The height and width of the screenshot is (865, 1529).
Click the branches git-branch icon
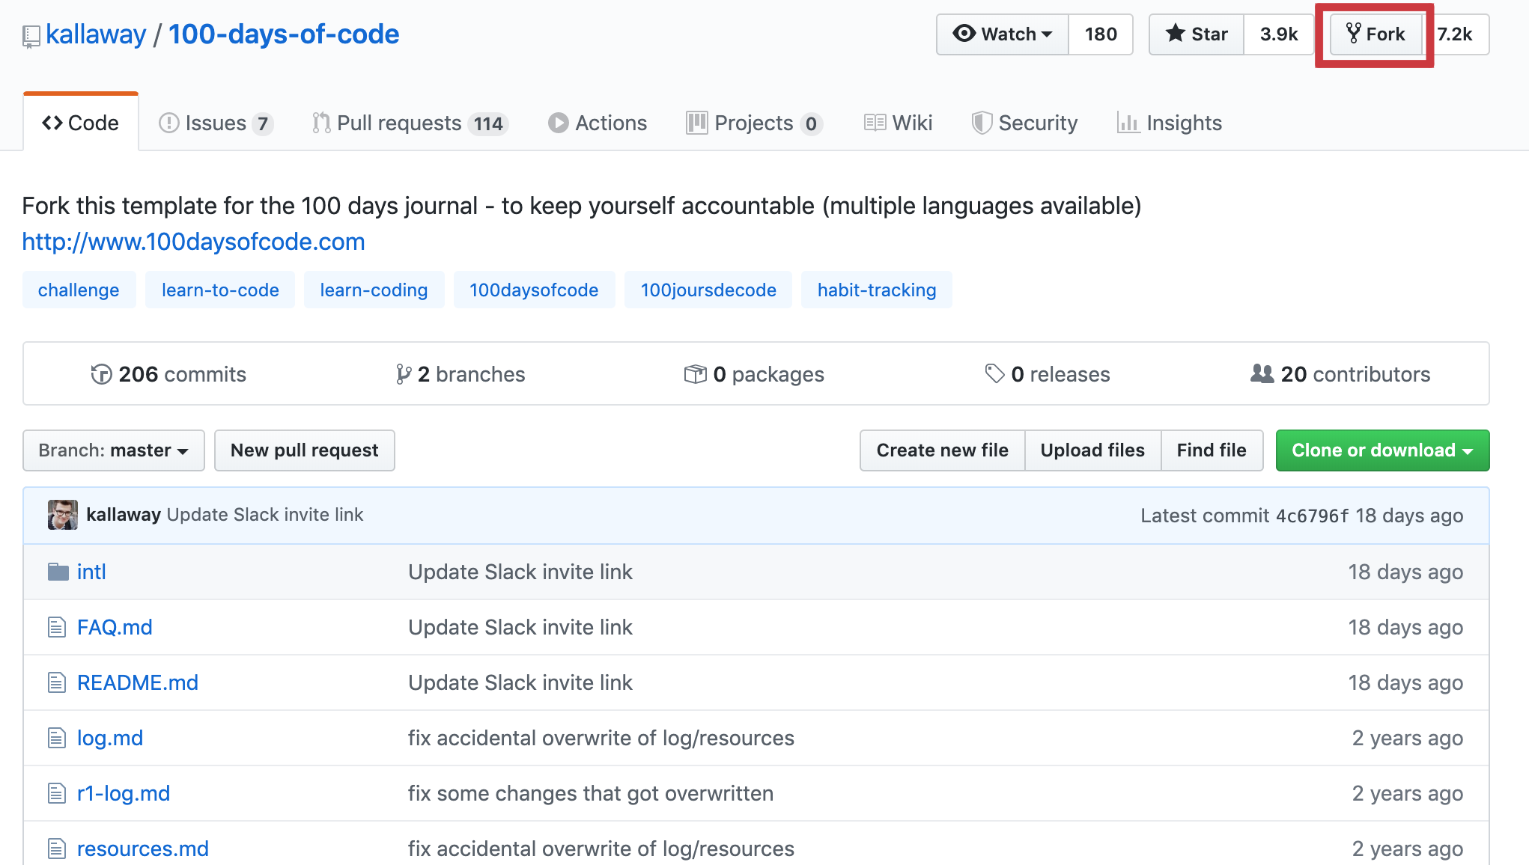404,374
